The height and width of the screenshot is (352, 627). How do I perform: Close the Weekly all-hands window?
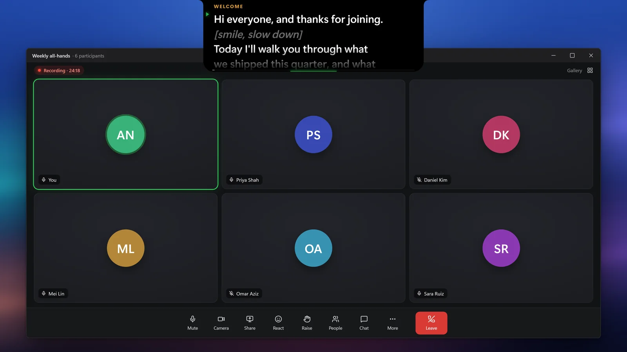pyautogui.click(x=591, y=56)
